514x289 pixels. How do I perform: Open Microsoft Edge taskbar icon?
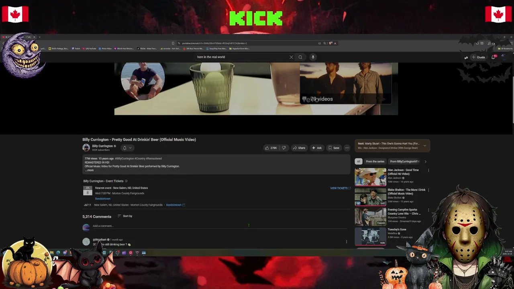[x=58, y=253]
